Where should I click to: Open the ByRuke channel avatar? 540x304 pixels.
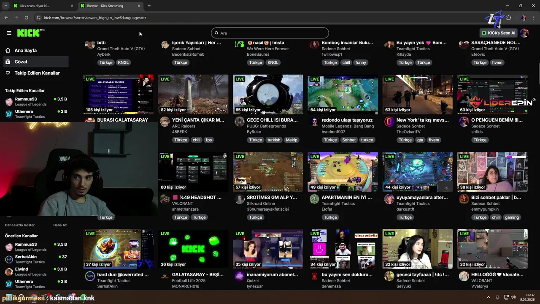tap(240, 122)
